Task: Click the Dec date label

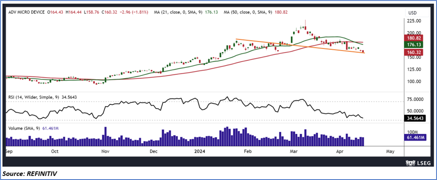Action: pyautogui.click(x=154, y=151)
